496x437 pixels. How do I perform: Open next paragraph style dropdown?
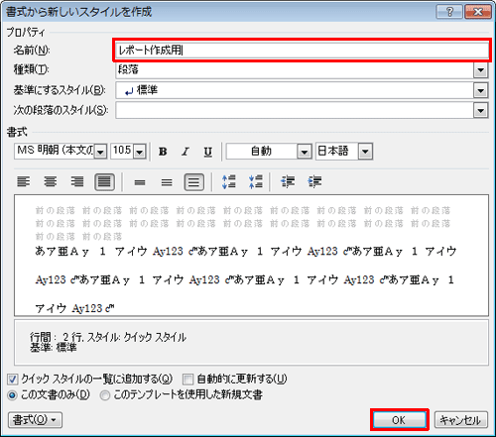point(480,110)
